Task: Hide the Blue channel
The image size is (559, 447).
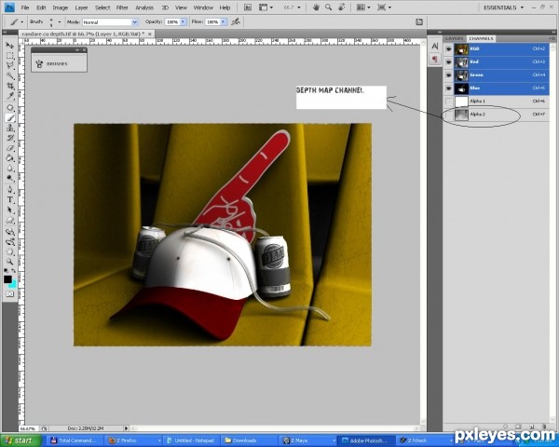Action: point(448,88)
